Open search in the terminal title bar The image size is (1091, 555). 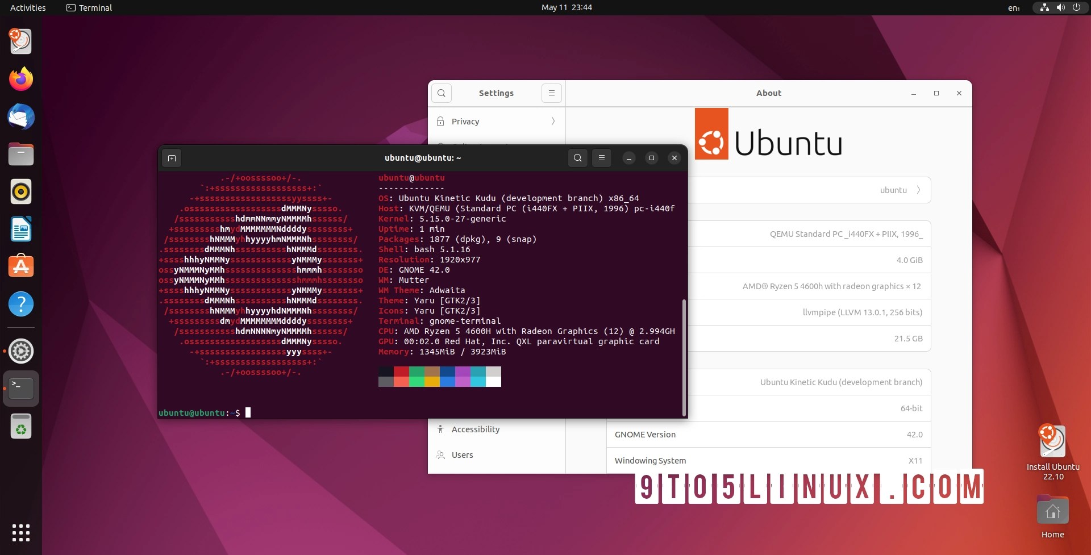tap(577, 158)
